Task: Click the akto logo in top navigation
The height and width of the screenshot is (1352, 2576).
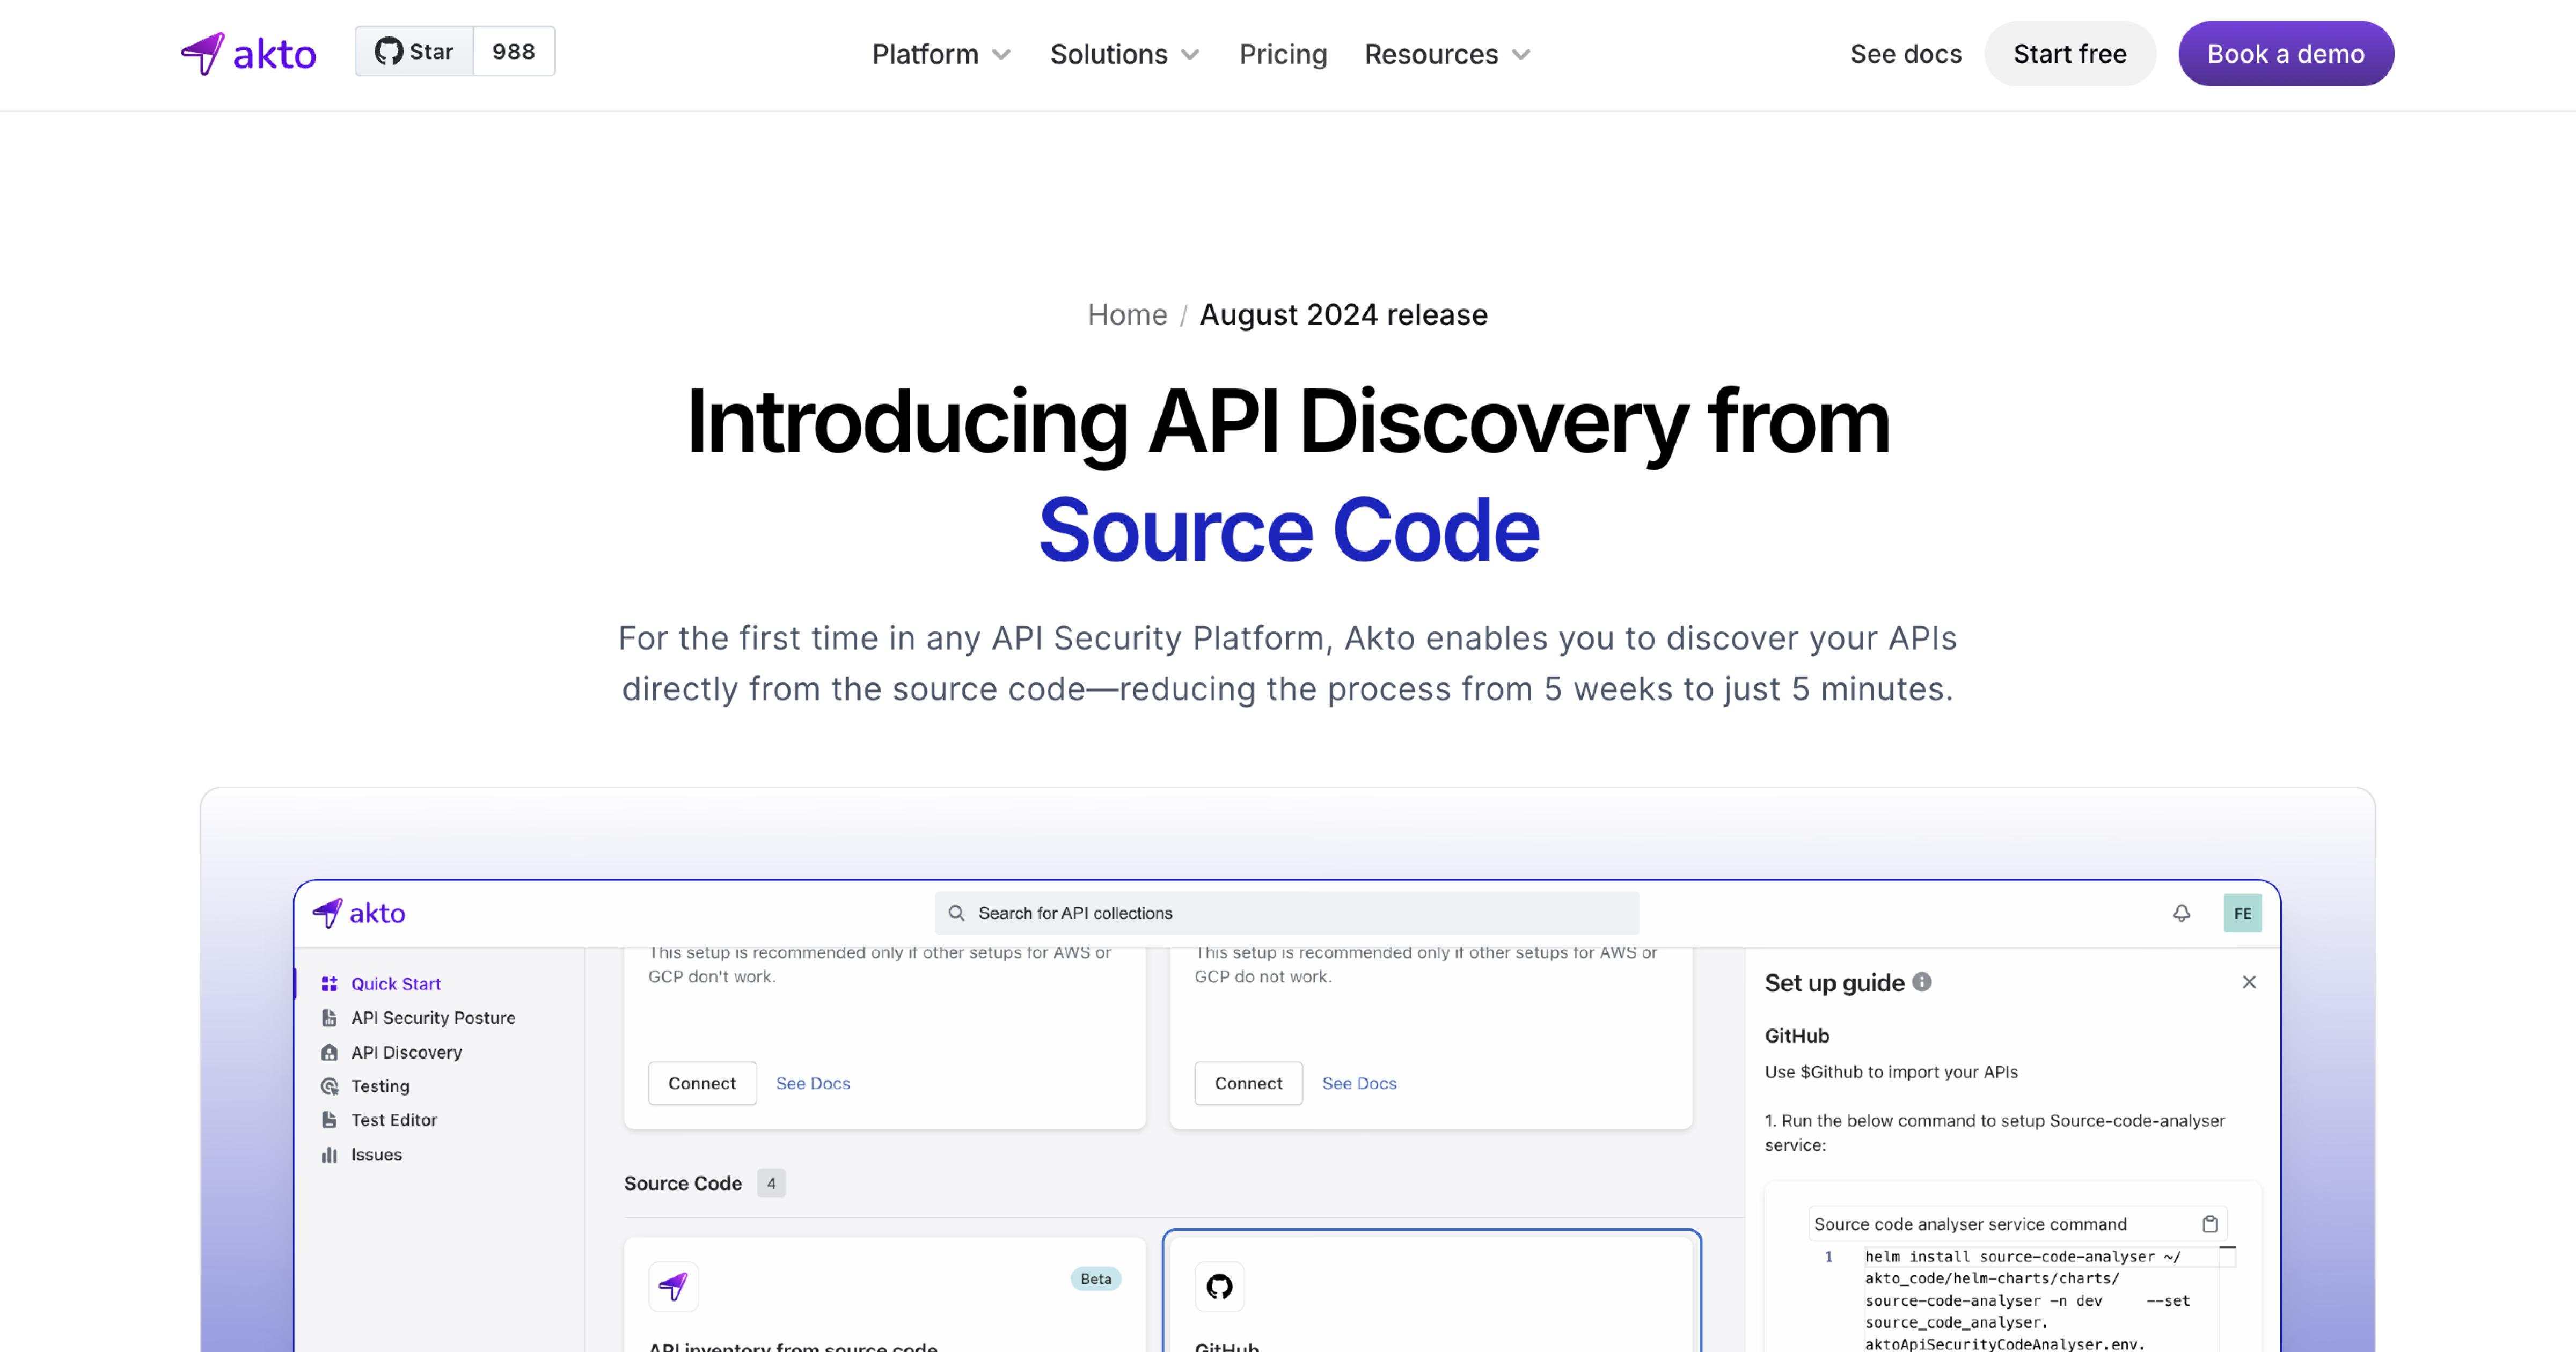Action: point(248,54)
